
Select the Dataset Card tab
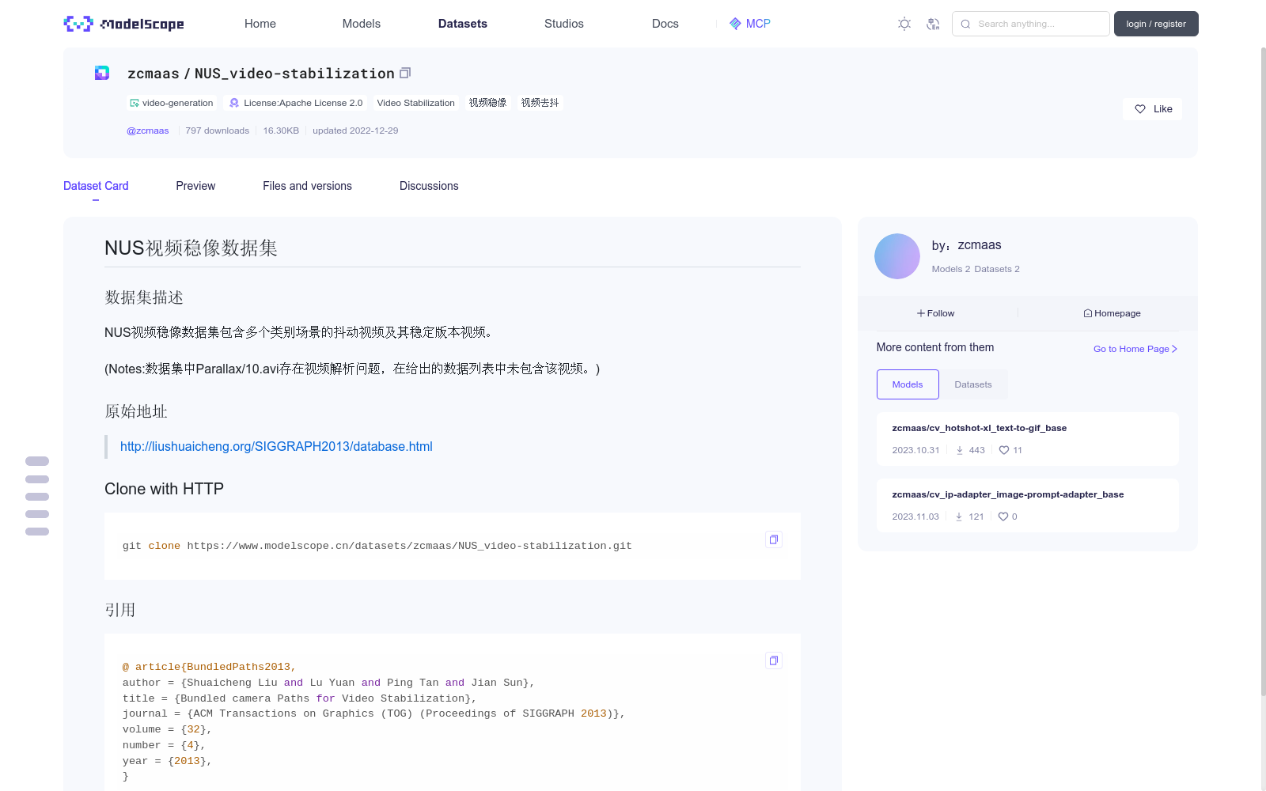tap(96, 186)
